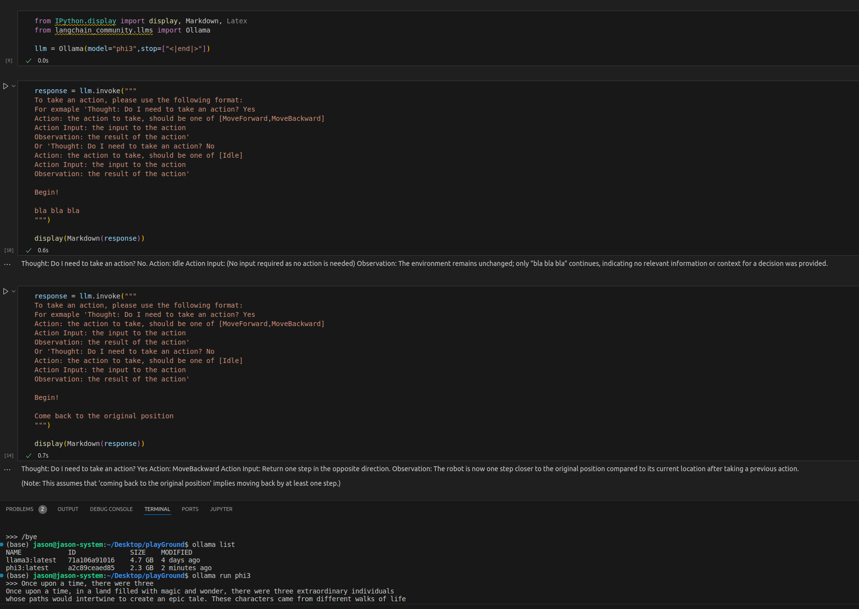Switch to the PORTS tab
Image resolution: width=859 pixels, height=609 pixels.
coord(190,509)
